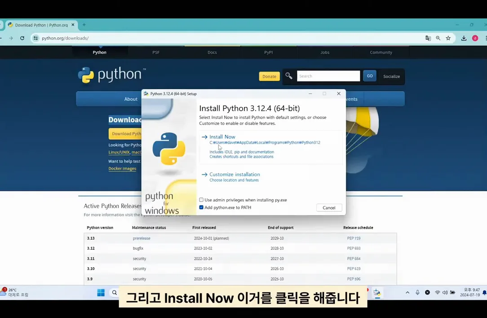Open the prerelease link for 3.13

tap(142, 238)
